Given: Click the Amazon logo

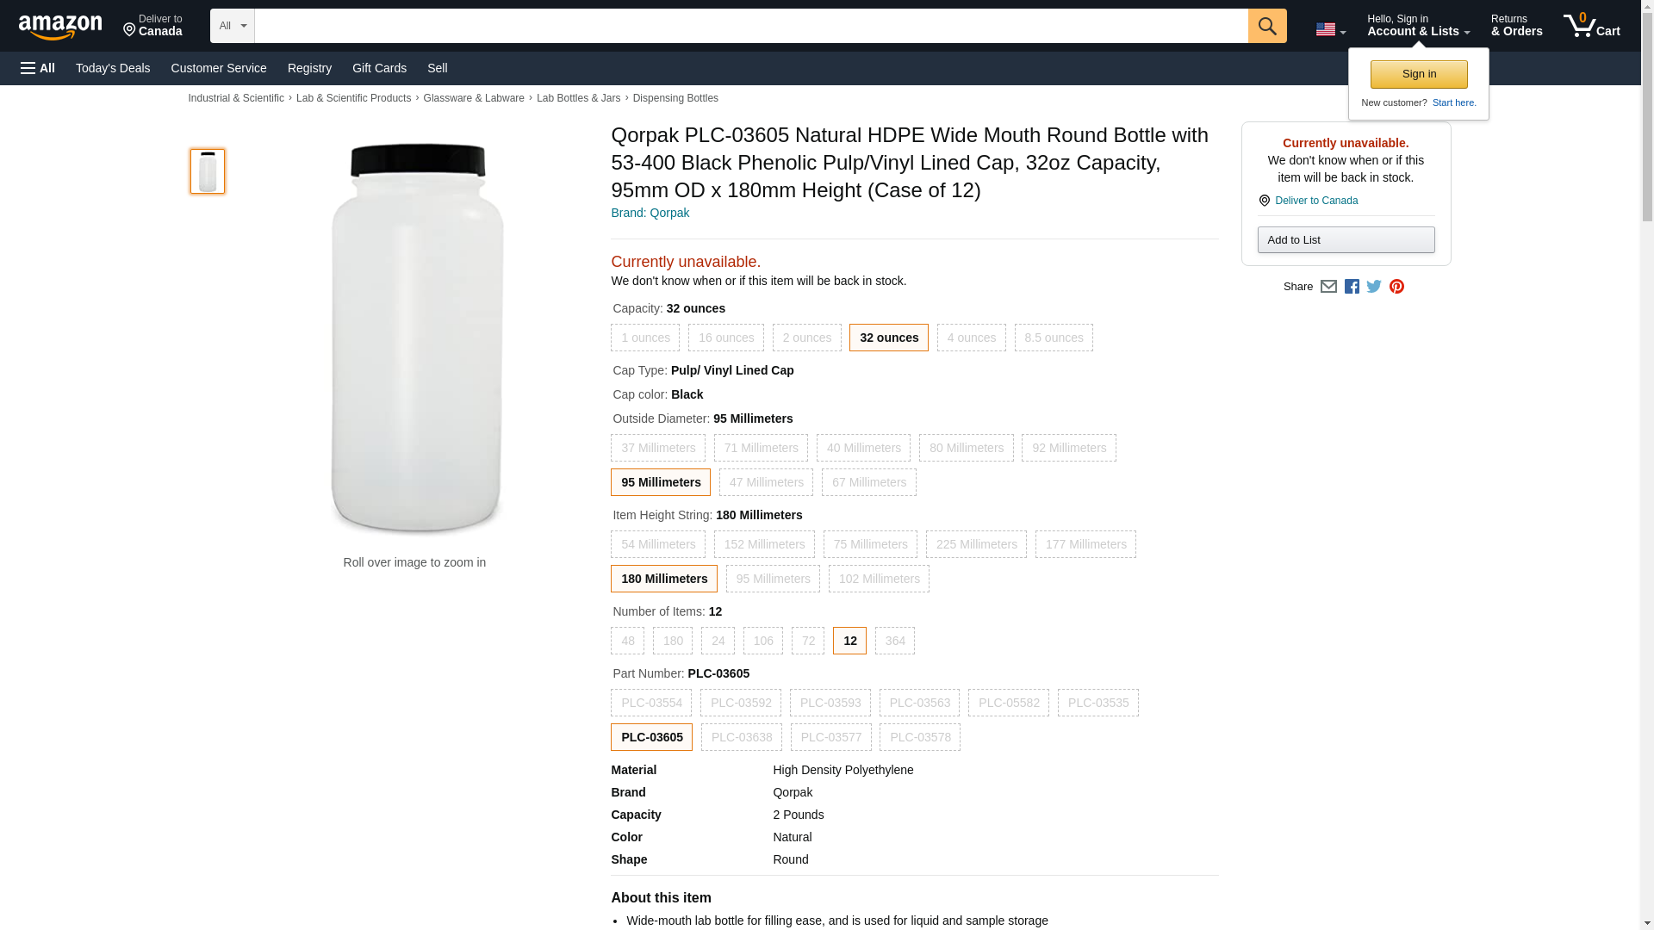Looking at the screenshot, I should (x=60, y=27).
